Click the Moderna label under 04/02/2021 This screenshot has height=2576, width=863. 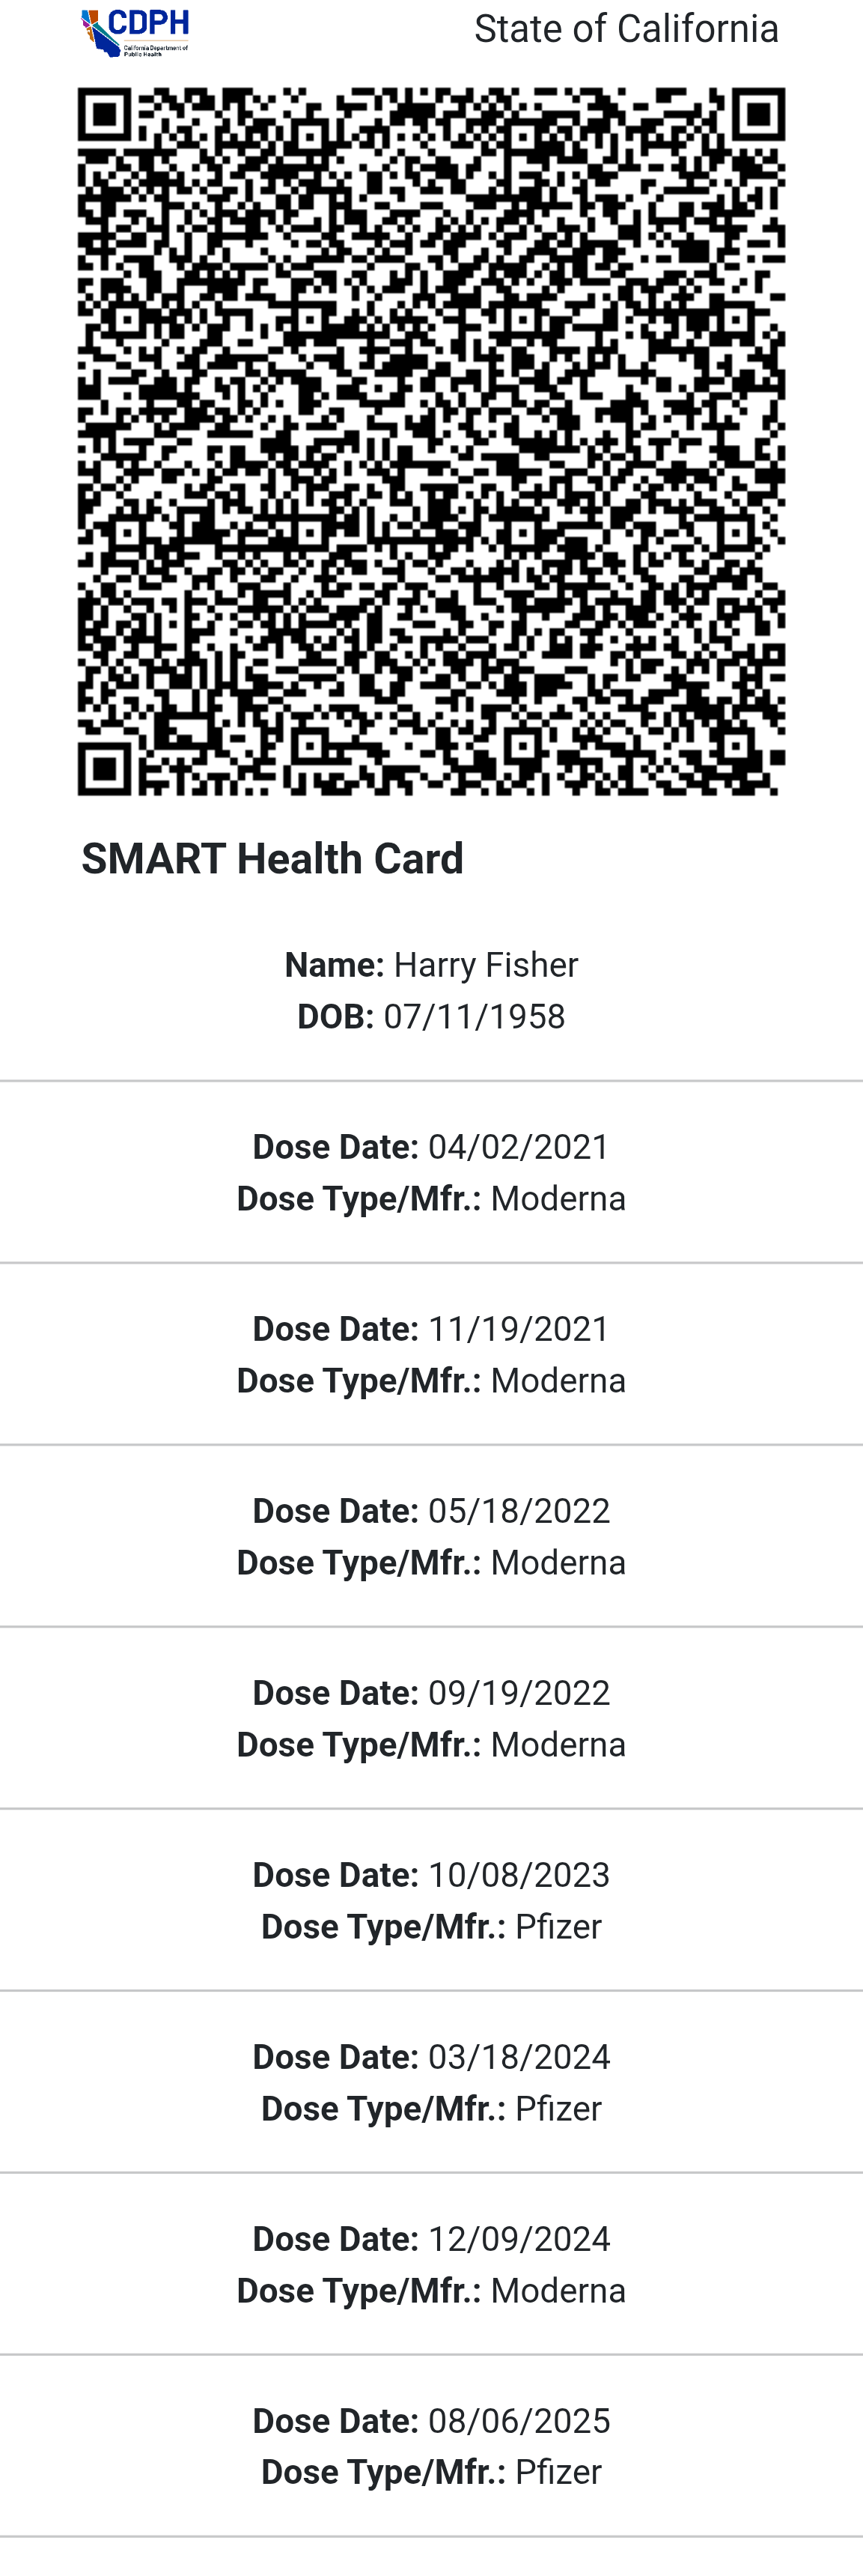tap(558, 1199)
